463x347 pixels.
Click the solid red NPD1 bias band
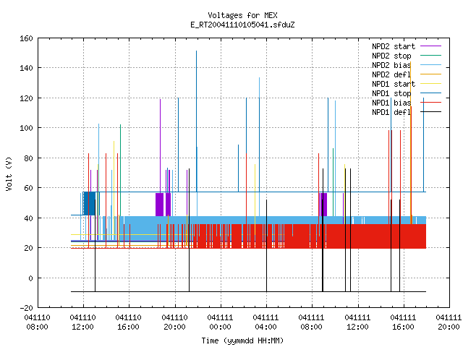click(x=375, y=236)
